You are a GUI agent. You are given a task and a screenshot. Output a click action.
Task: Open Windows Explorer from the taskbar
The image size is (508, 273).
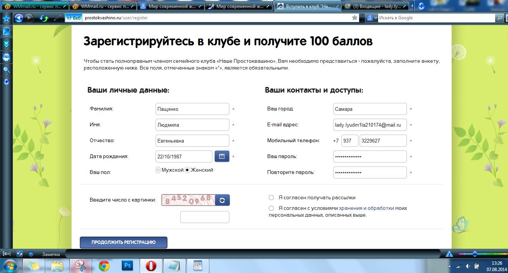[57, 266]
